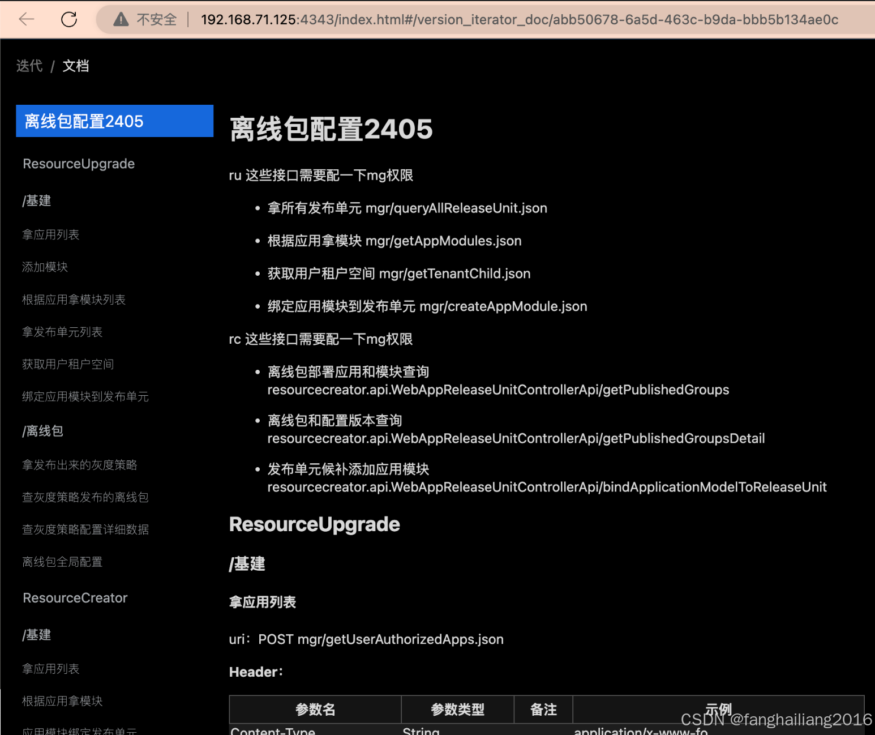
Task: Click the 添加模块 sidebar entry
Action: tap(45, 267)
